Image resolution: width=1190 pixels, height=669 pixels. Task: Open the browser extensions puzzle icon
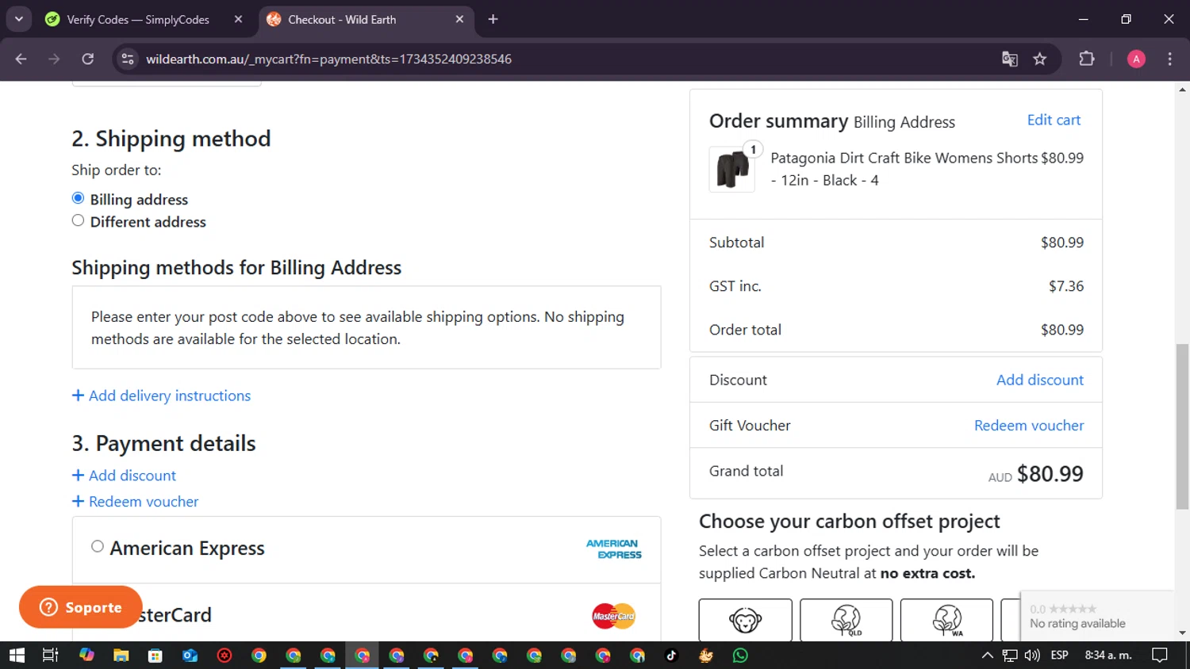[x=1087, y=59]
